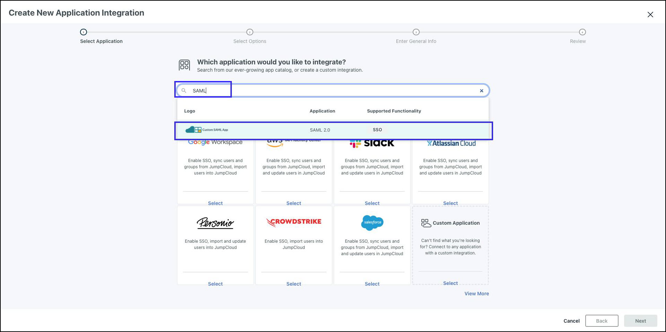Click the Salesforce card description
666x332 pixels.
click(x=372, y=248)
